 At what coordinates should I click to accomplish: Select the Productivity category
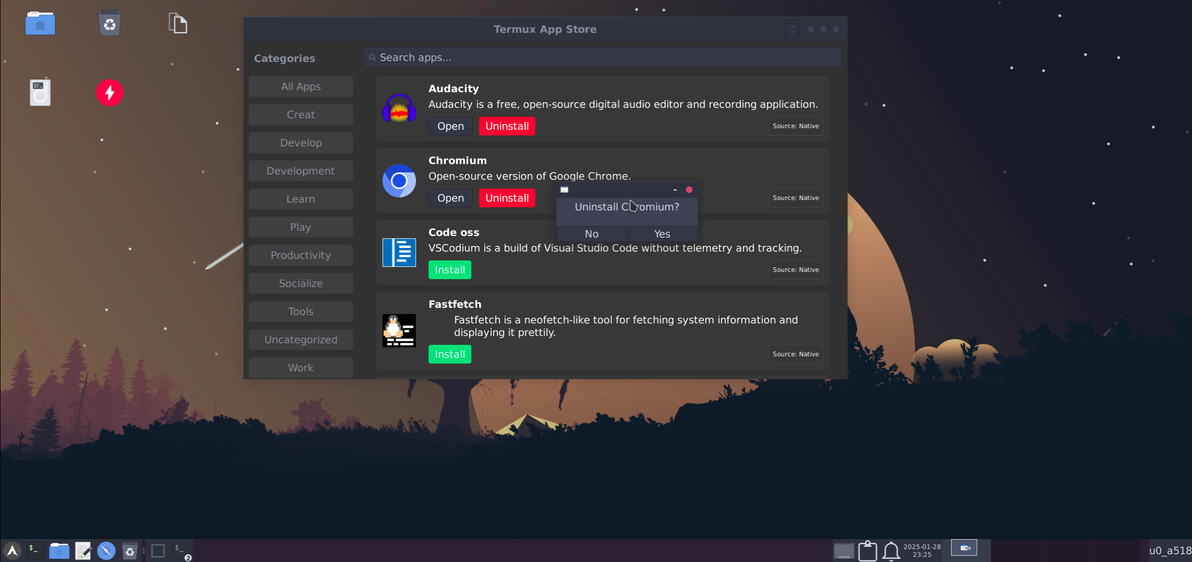[301, 255]
